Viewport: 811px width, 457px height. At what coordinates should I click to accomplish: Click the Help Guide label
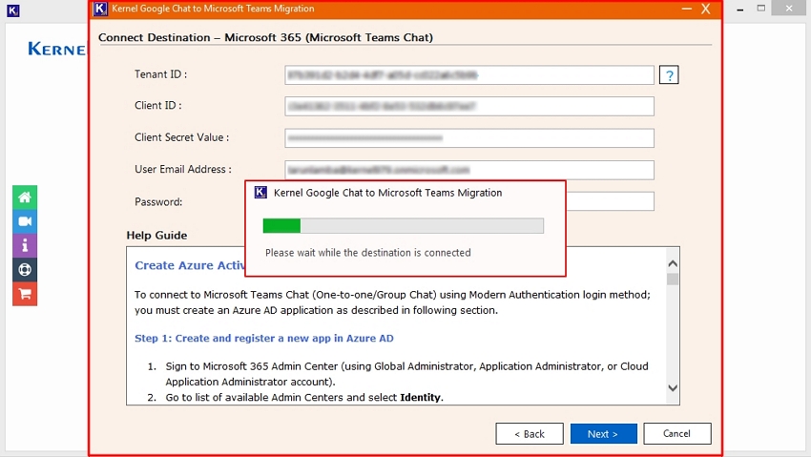click(156, 236)
